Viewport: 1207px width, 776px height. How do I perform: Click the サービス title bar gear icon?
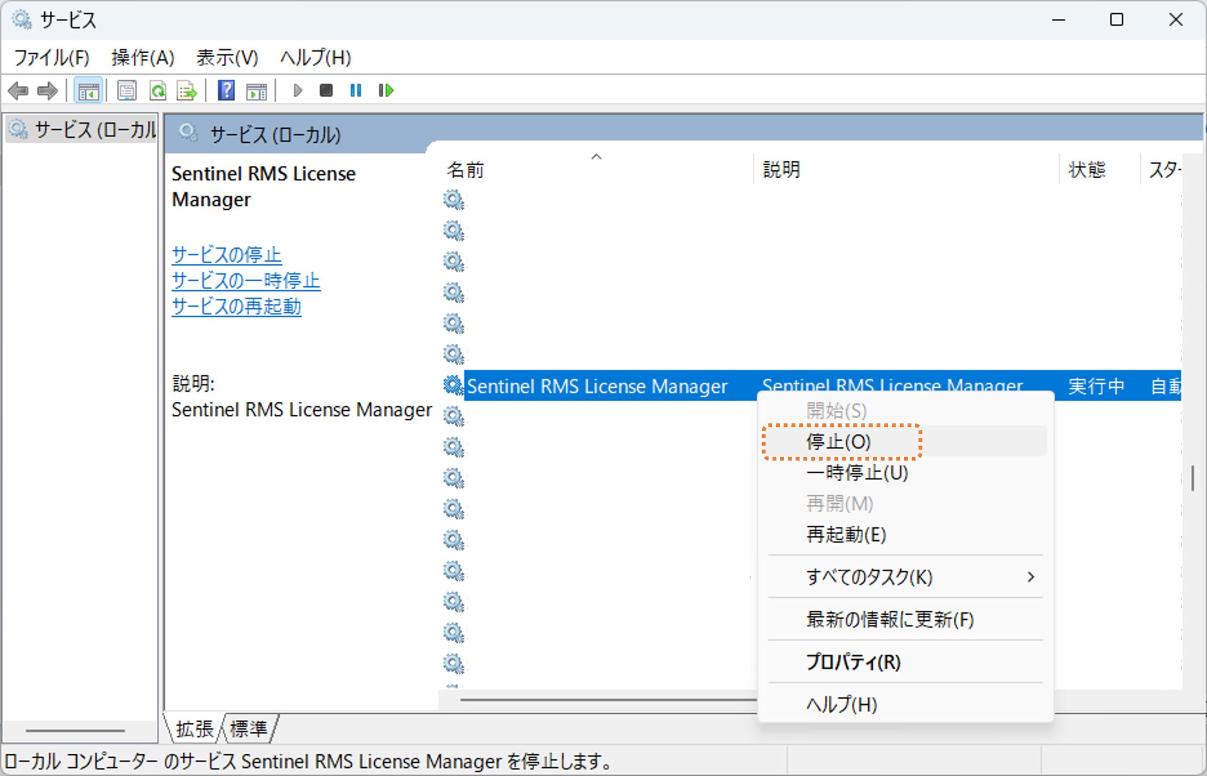(22, 20)
